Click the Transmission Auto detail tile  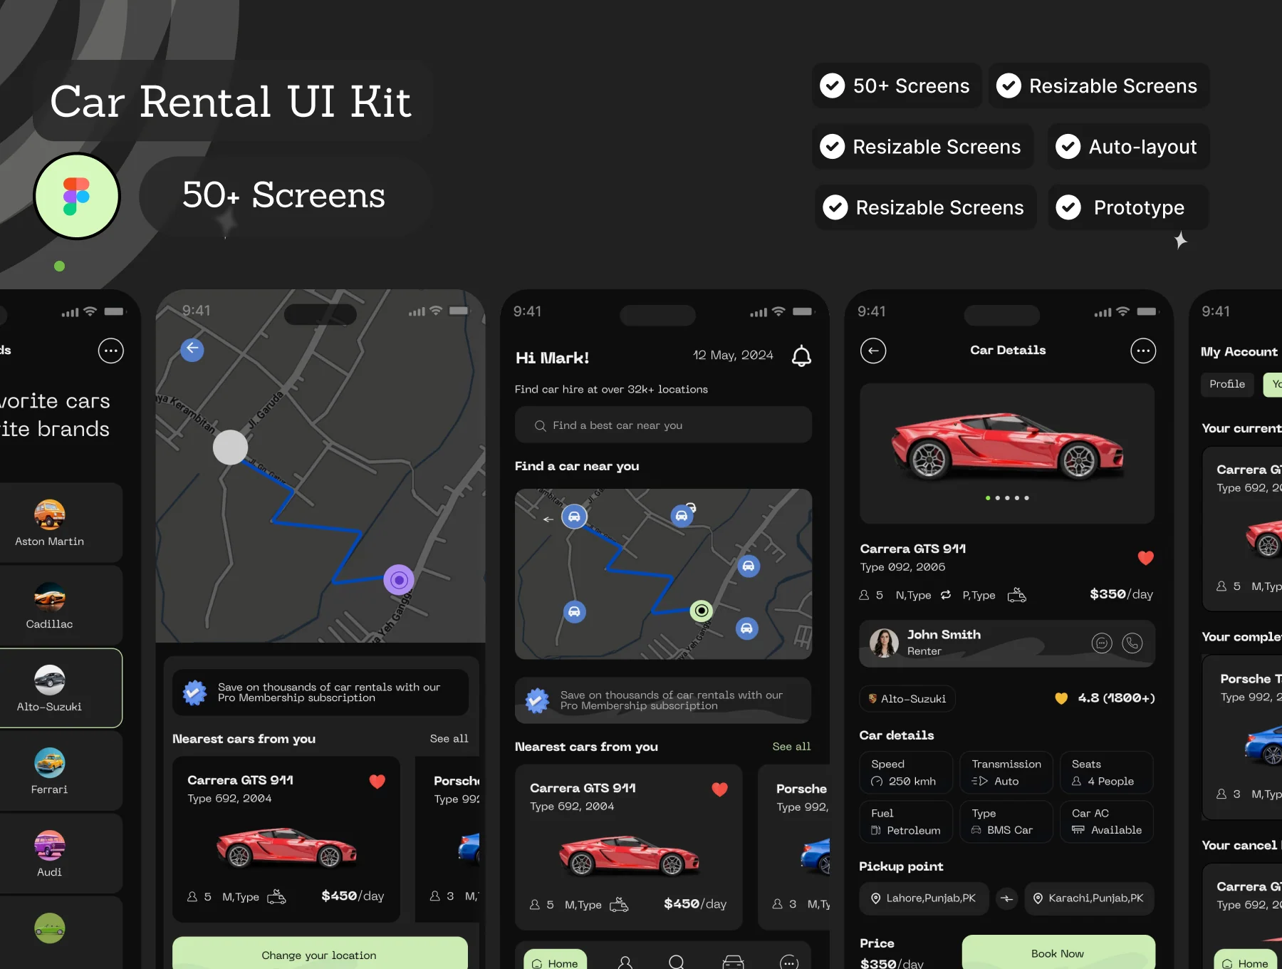pyautogui.click(x=1006, y=772)
